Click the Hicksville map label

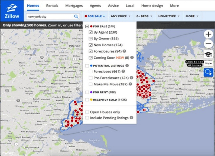pos(184,77)
